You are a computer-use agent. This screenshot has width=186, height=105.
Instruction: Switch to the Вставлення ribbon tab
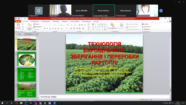(x=35, y=21)
